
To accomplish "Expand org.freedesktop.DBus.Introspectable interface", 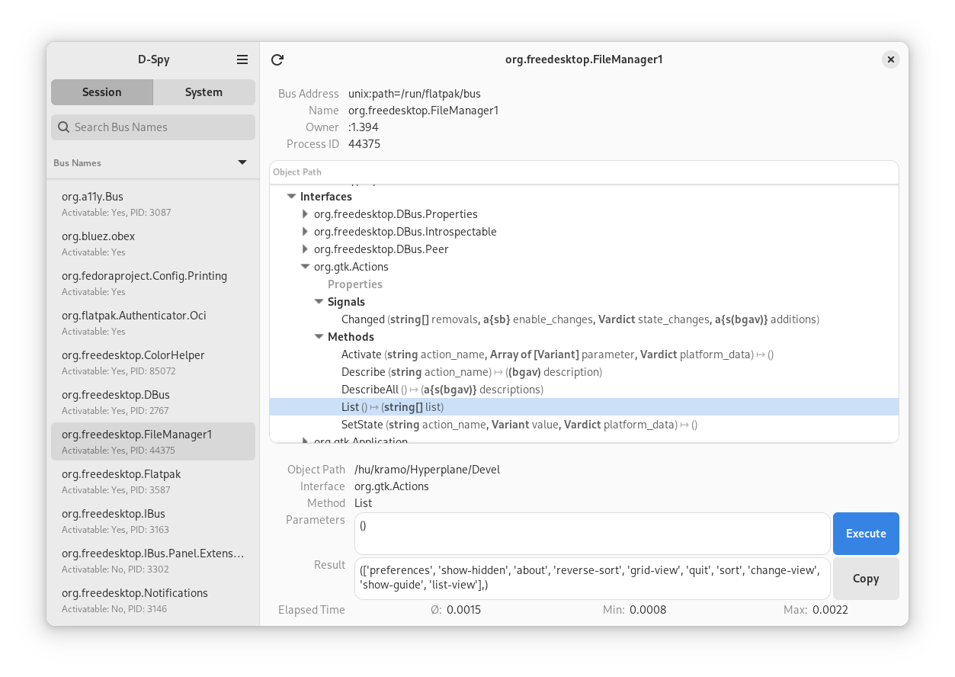I will pos(305,232).
